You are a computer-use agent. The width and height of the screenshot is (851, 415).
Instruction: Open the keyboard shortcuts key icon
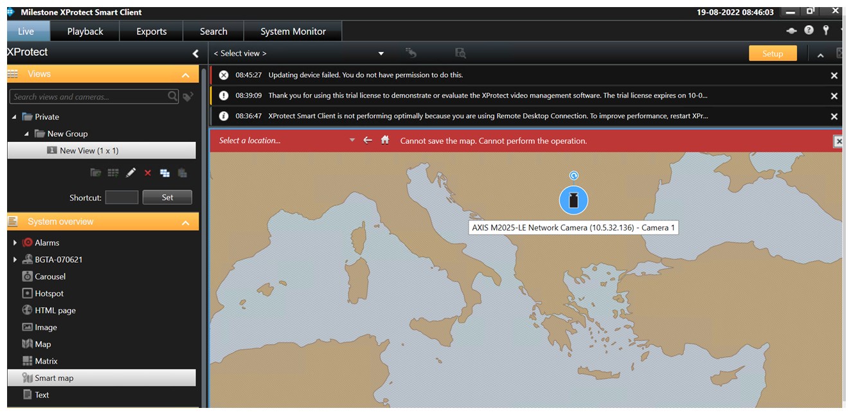click(x=825, y=30)
